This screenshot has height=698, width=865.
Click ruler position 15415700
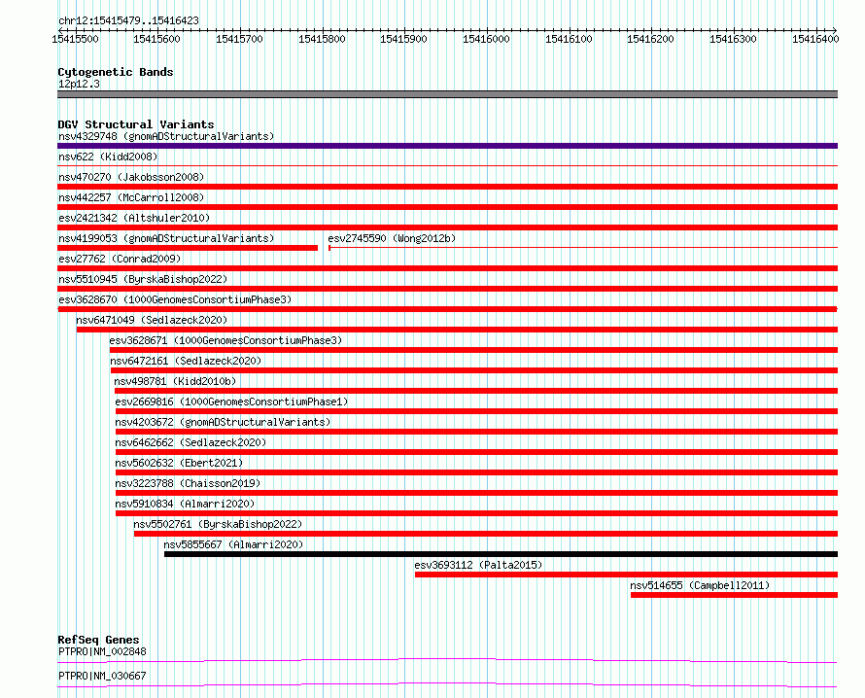coord(239,39)
